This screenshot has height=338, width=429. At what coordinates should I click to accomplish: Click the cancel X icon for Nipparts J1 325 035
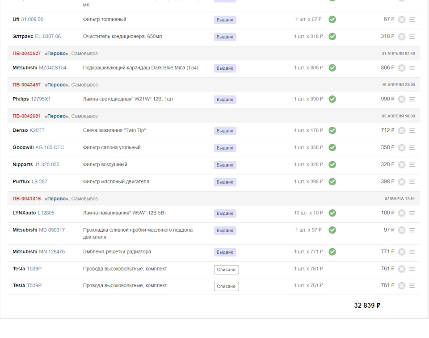(x=401, y=165)
